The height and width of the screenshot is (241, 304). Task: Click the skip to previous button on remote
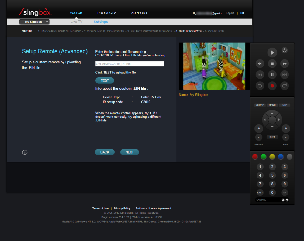click(x=260, y=75)
